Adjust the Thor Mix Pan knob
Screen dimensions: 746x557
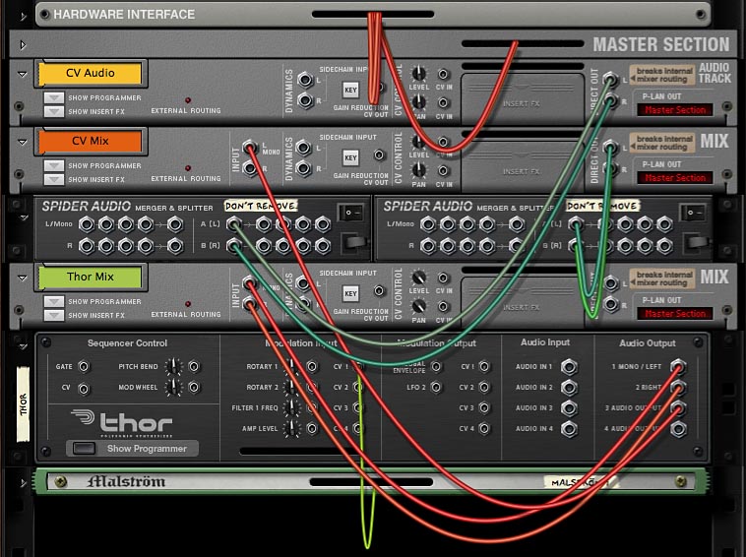tap(418, 306)
